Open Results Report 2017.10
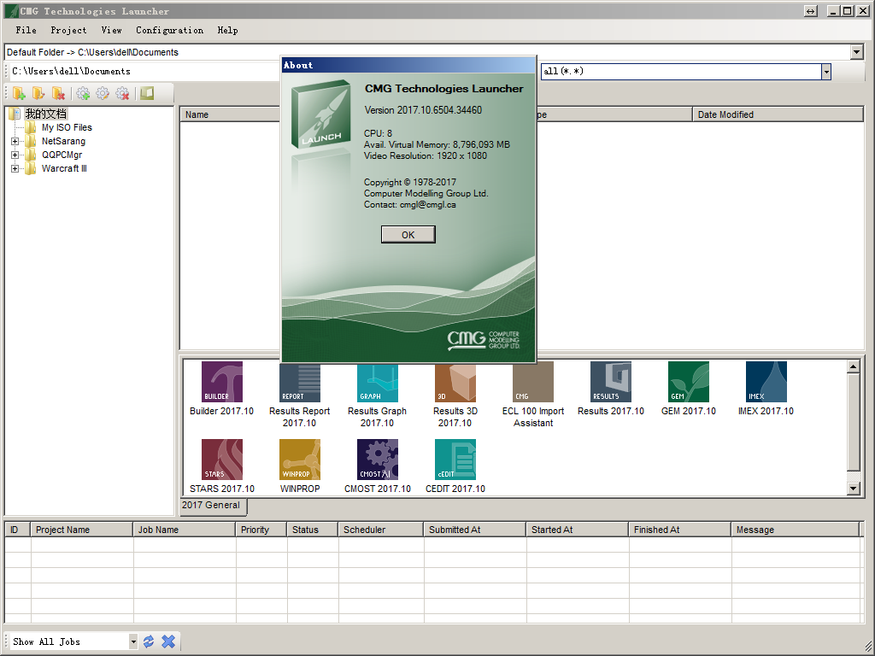The width and height of the screenshot is (875, 656). [300, 395]
